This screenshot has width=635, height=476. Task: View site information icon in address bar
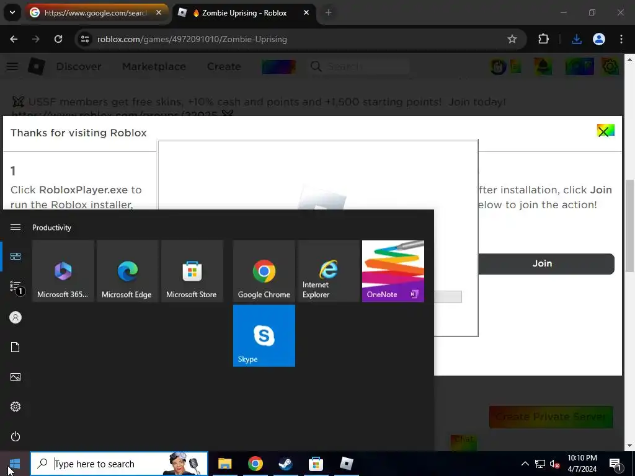(85, 39)
